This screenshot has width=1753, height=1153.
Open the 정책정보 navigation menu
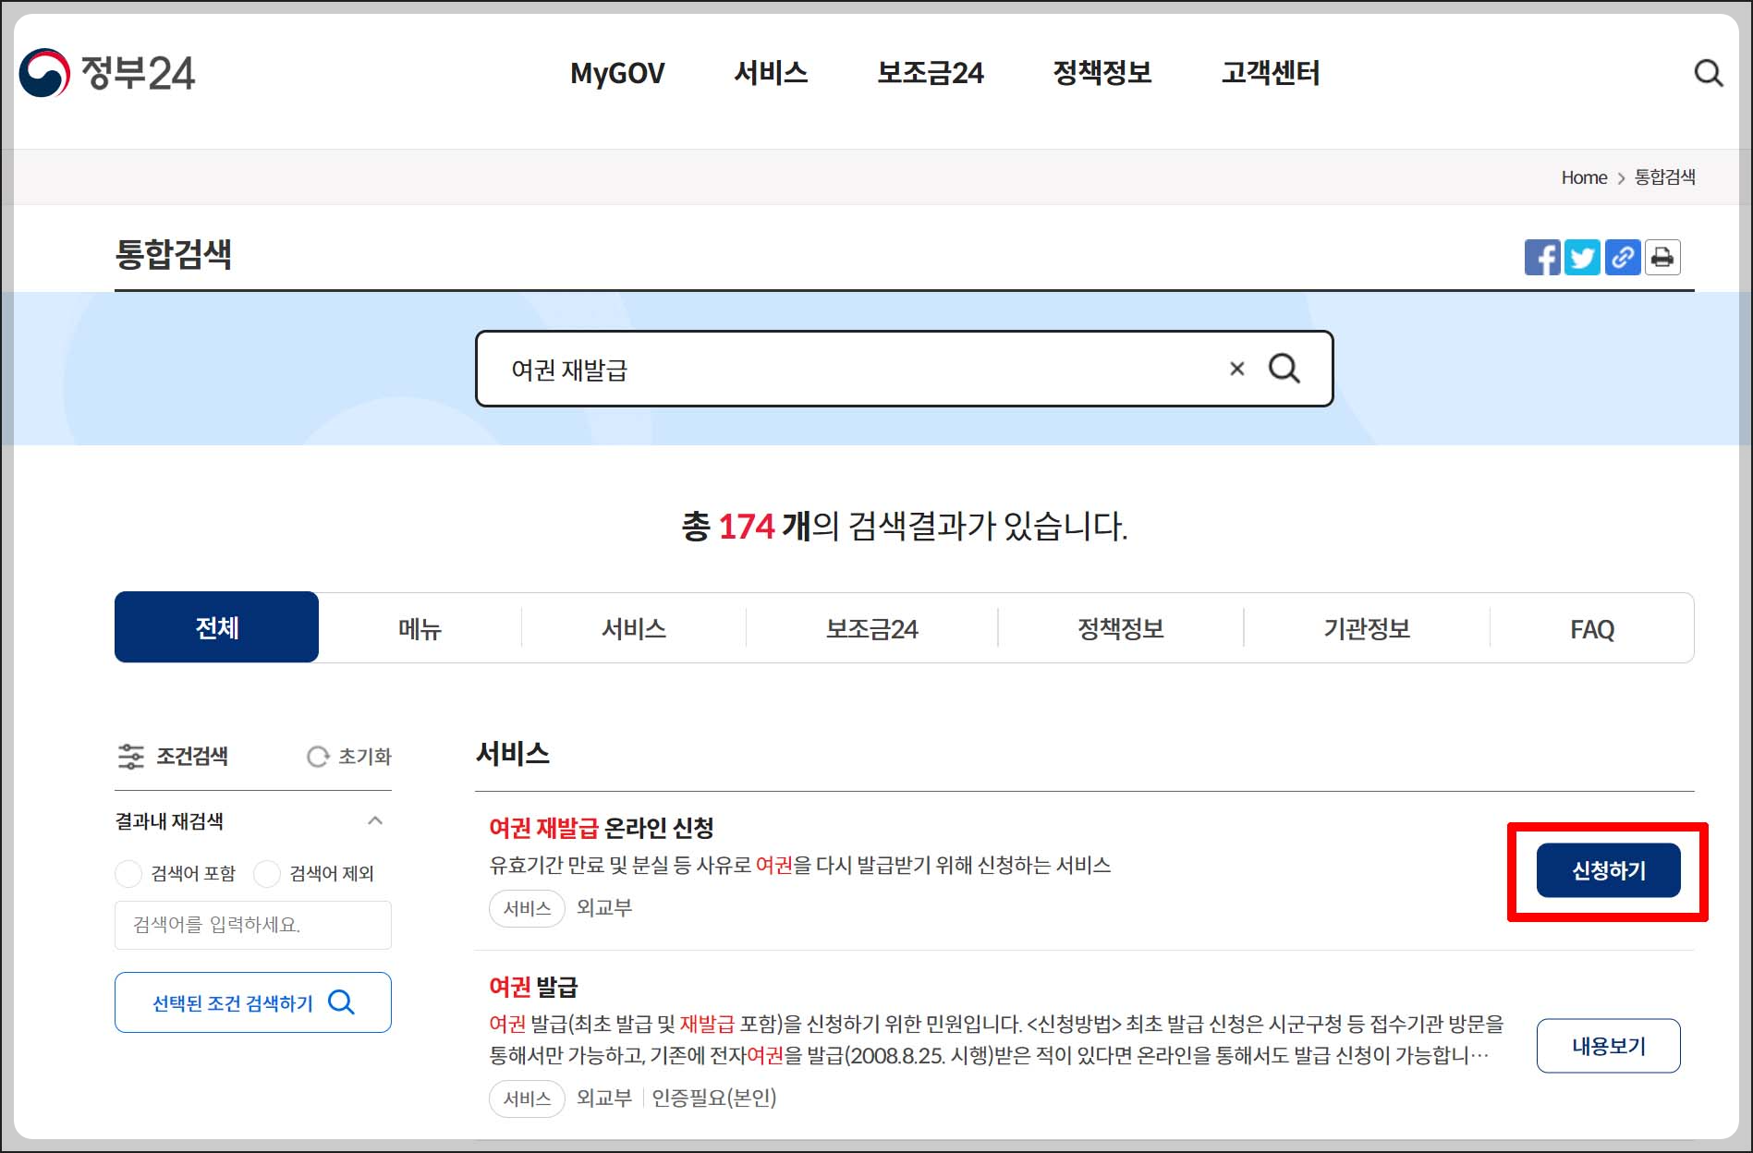[1102, 73]
